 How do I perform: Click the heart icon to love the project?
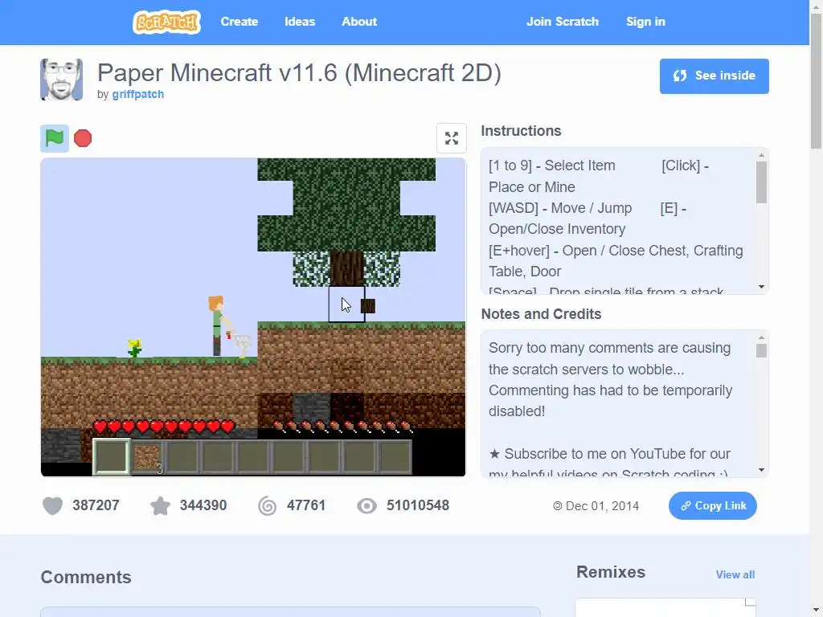click(52, 506)
